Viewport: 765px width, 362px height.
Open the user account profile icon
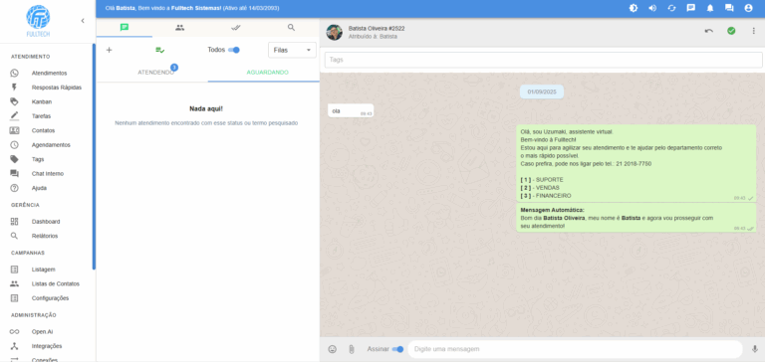(748, 8)
